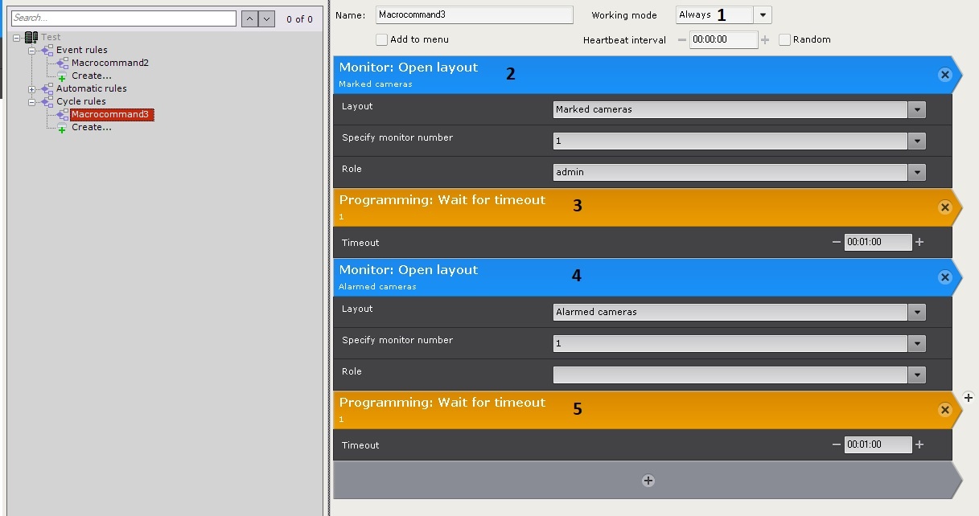979x516 pixels.
Task: Collapse the Event rules tree node
Action: coord(32,50)
